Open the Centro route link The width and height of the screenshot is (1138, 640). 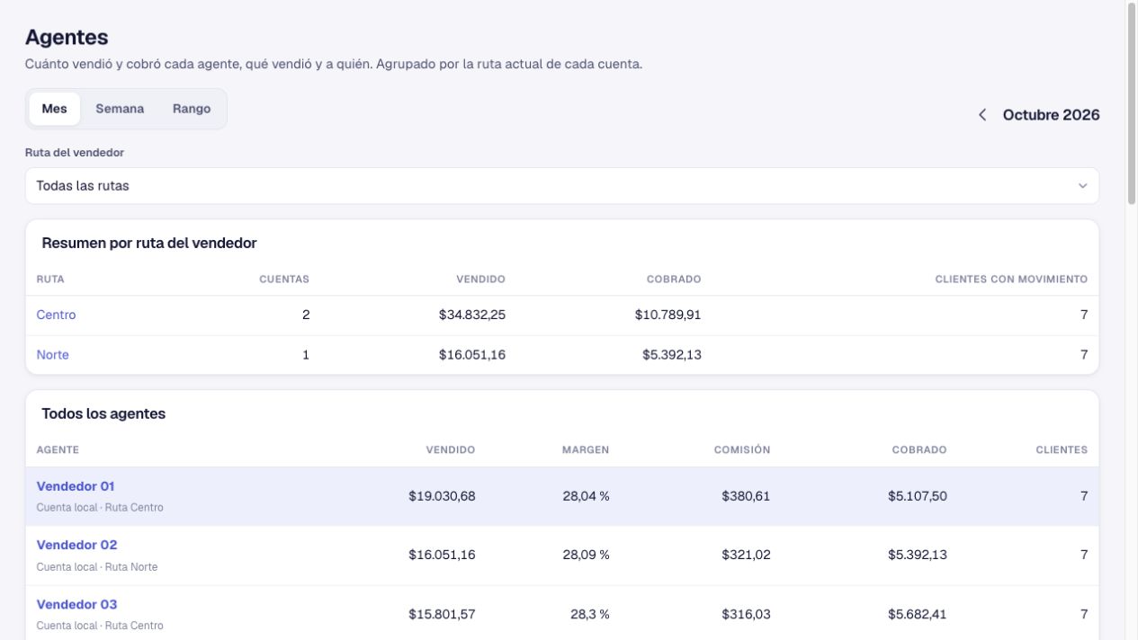coord(56,315)
